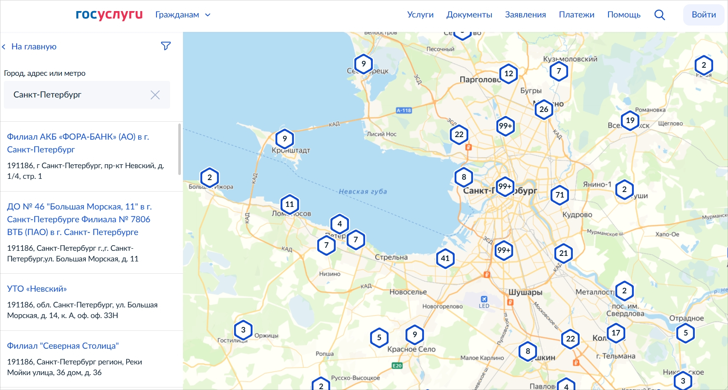728x390 pixels.
Task: Click the cluster marker numbered 26
Action: 544,109
